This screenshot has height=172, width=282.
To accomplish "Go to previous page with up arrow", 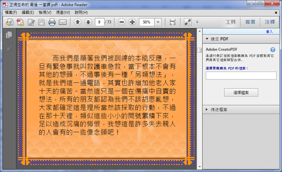I will pyautogui.click(x=77, y=22).
